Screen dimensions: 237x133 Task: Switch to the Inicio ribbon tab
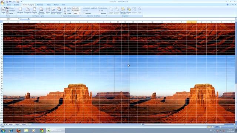[x=9, y=5]
